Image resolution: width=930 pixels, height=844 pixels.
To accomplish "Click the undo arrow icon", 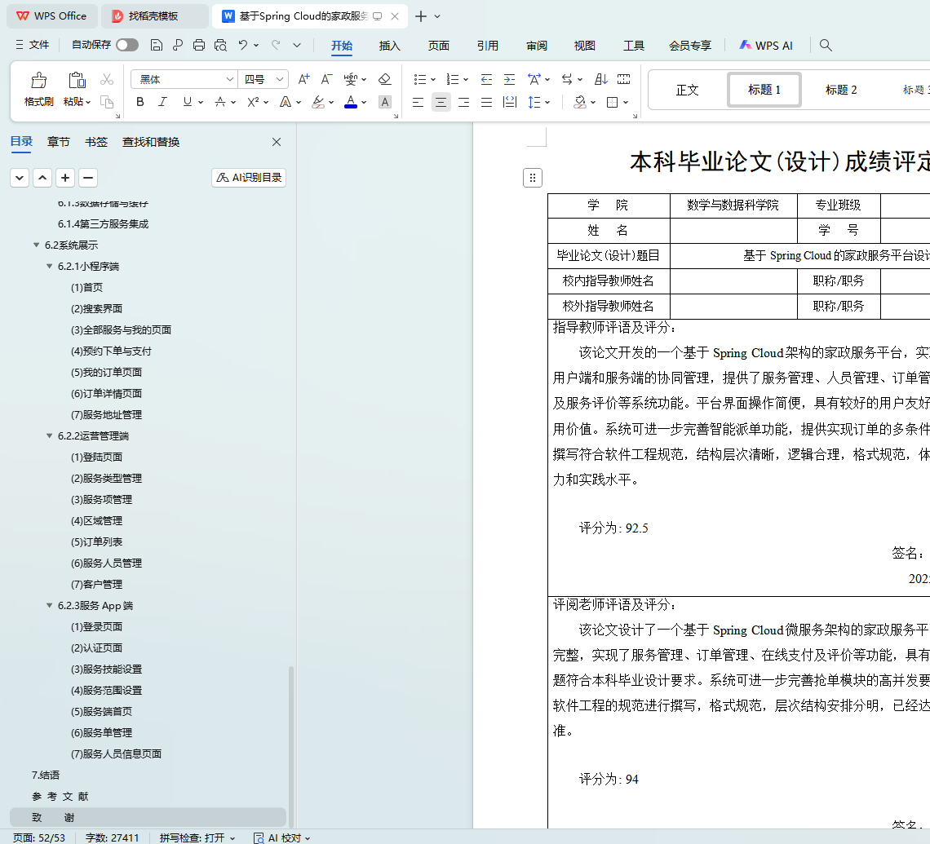I will 243,46.
